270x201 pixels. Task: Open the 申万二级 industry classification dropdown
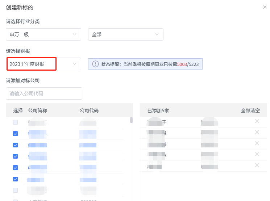tap(43, 34)
